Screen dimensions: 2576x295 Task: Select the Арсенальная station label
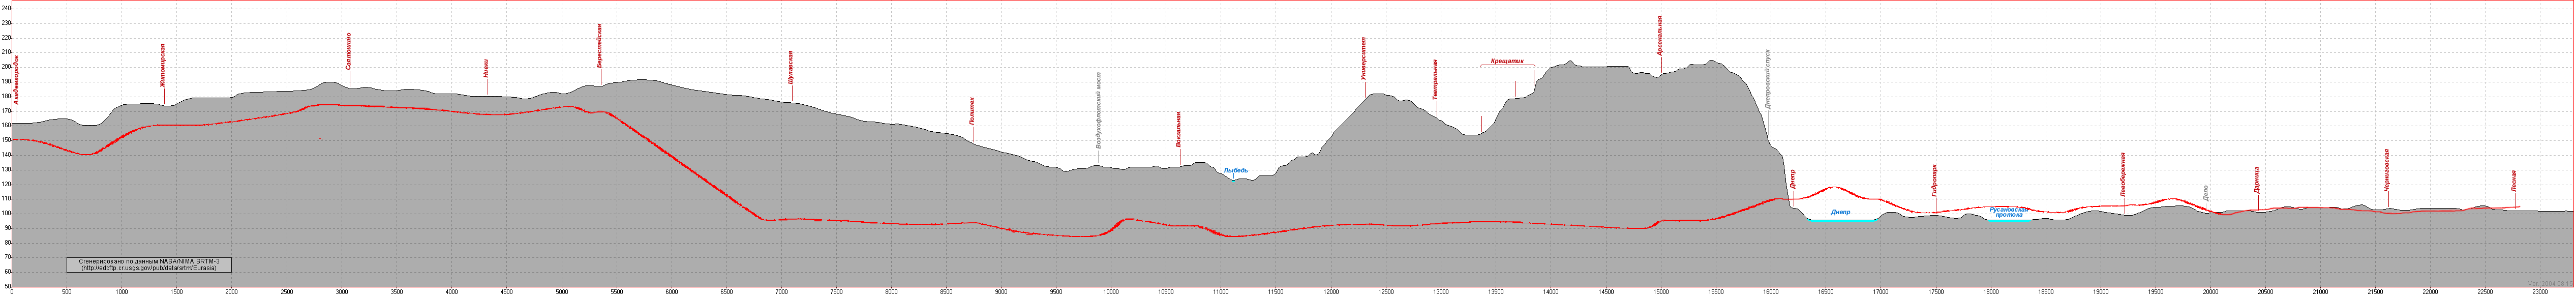[x=1660, y=35]
